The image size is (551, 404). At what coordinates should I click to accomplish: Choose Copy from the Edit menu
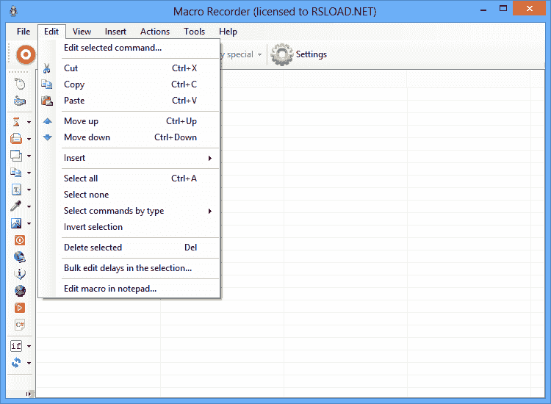129,84
